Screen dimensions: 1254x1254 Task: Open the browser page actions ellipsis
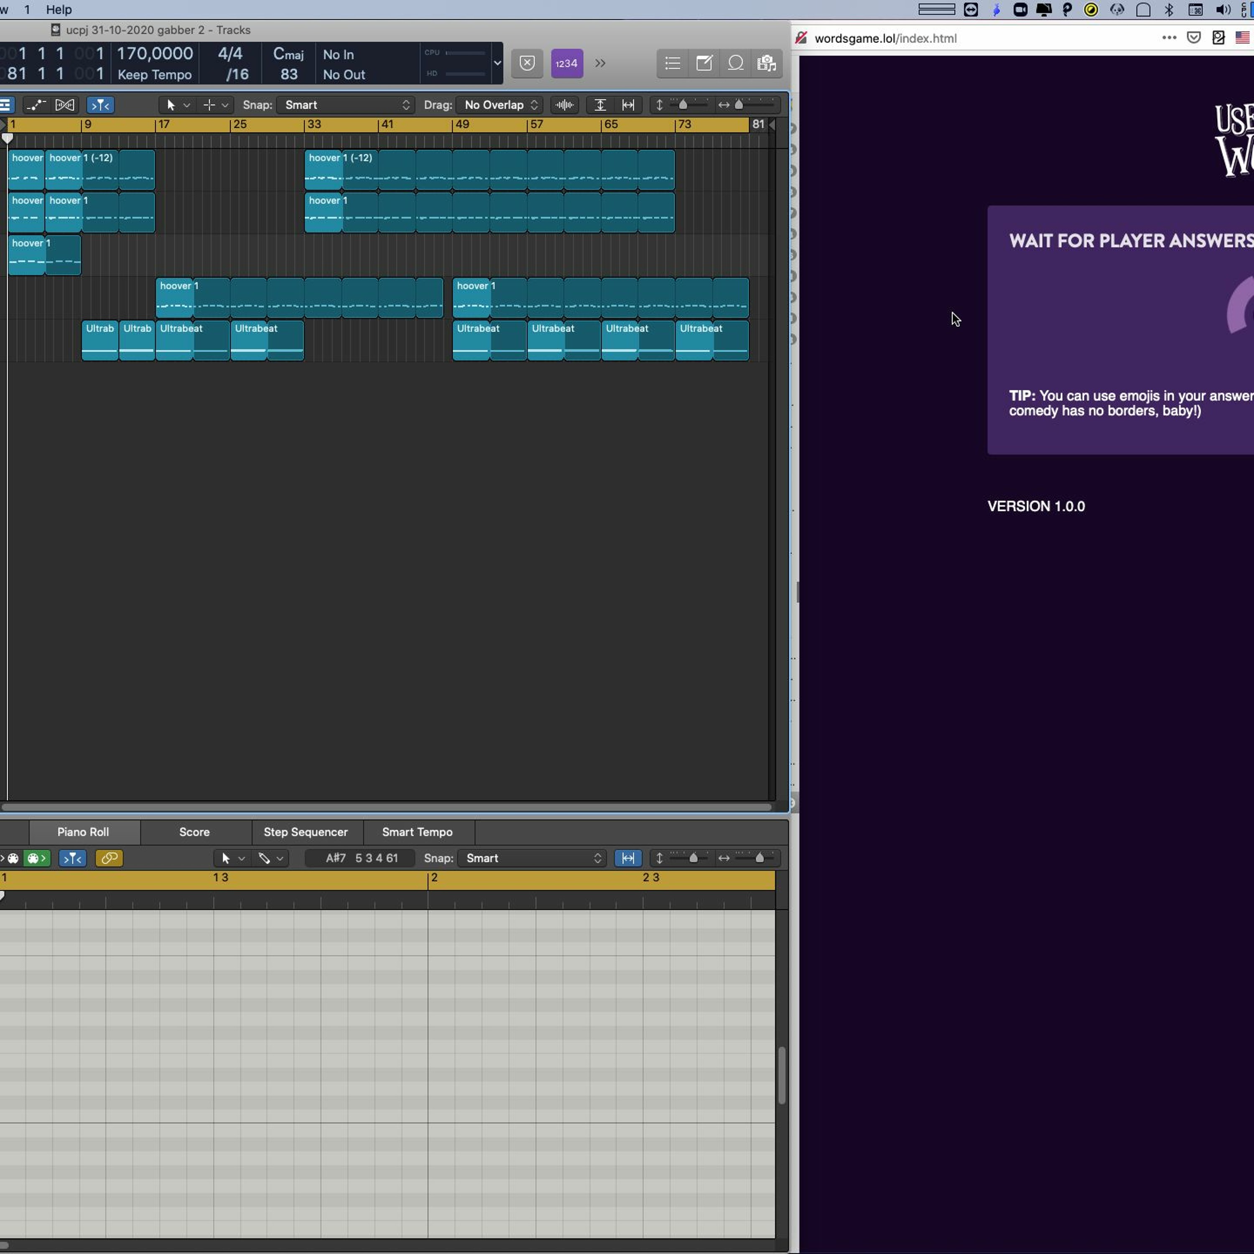click(x=1169, y=38)
